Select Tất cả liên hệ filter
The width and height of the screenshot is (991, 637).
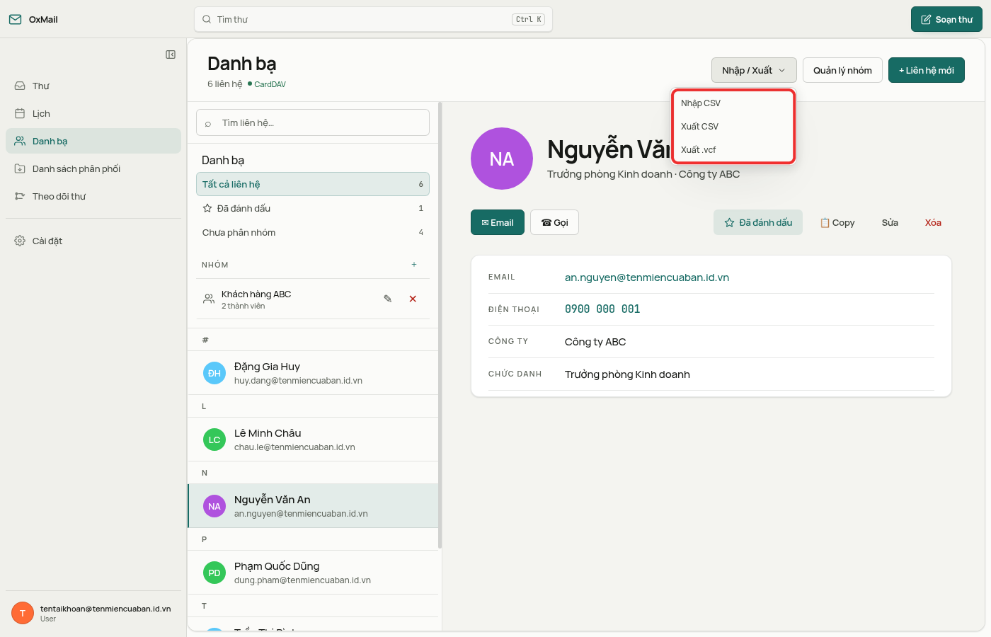pyautogui.click(x=313, y=184)
